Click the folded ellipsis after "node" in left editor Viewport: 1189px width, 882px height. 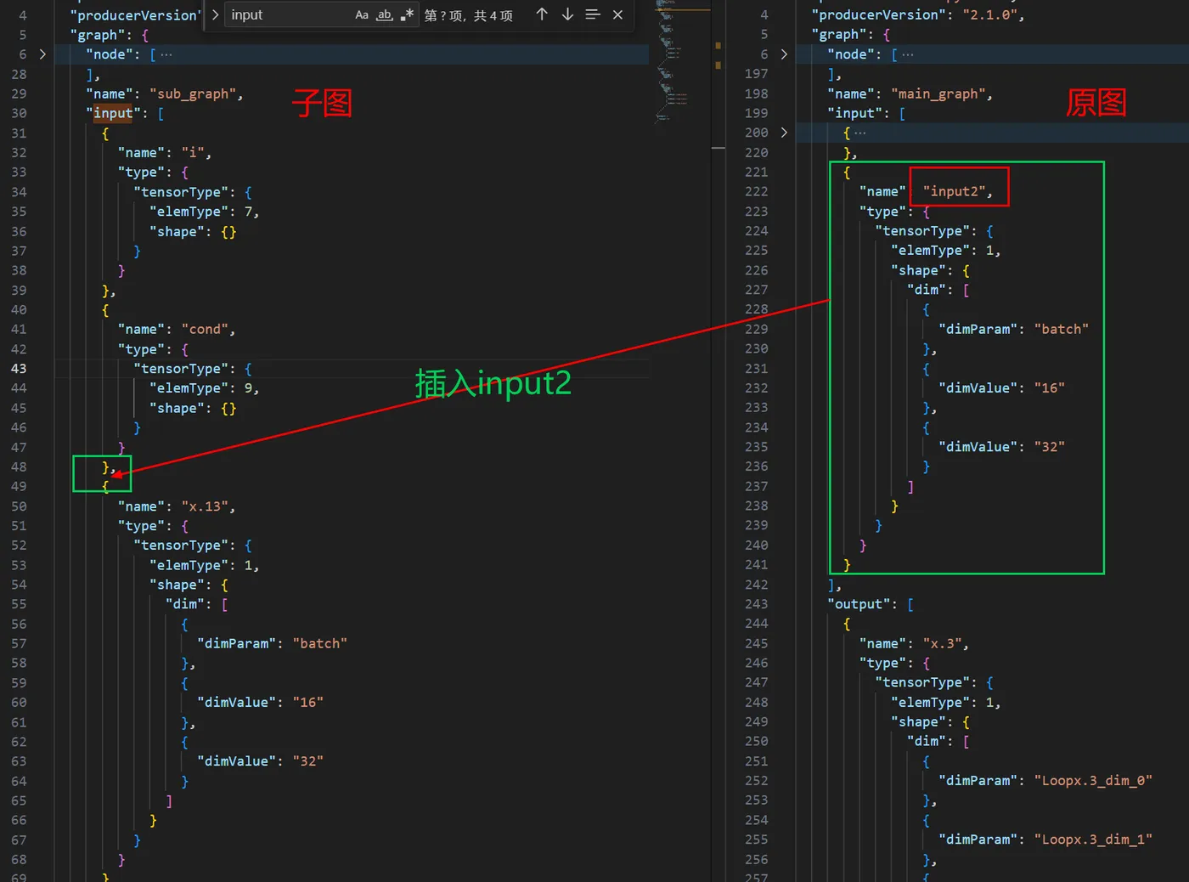[166, 54]
